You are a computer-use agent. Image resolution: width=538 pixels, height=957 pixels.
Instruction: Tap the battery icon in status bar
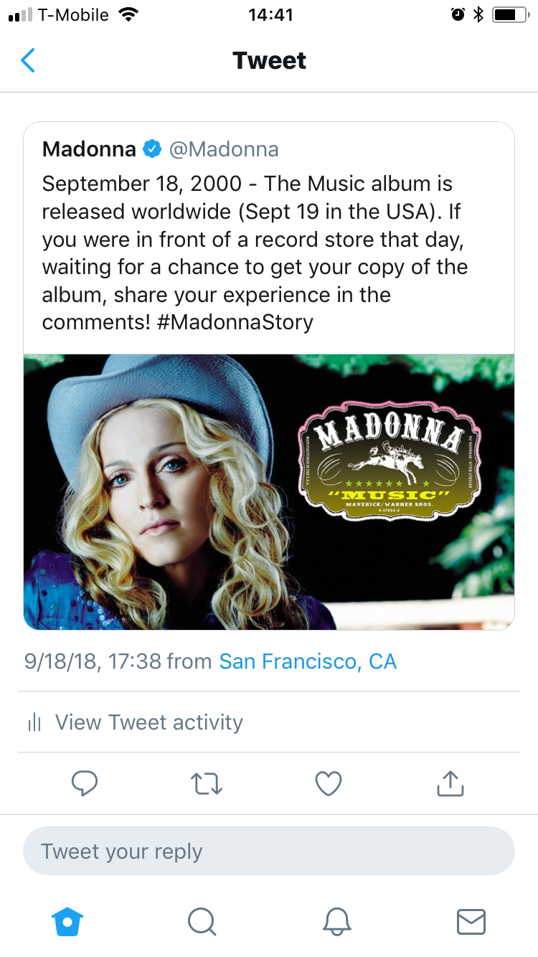coord(510,15)
